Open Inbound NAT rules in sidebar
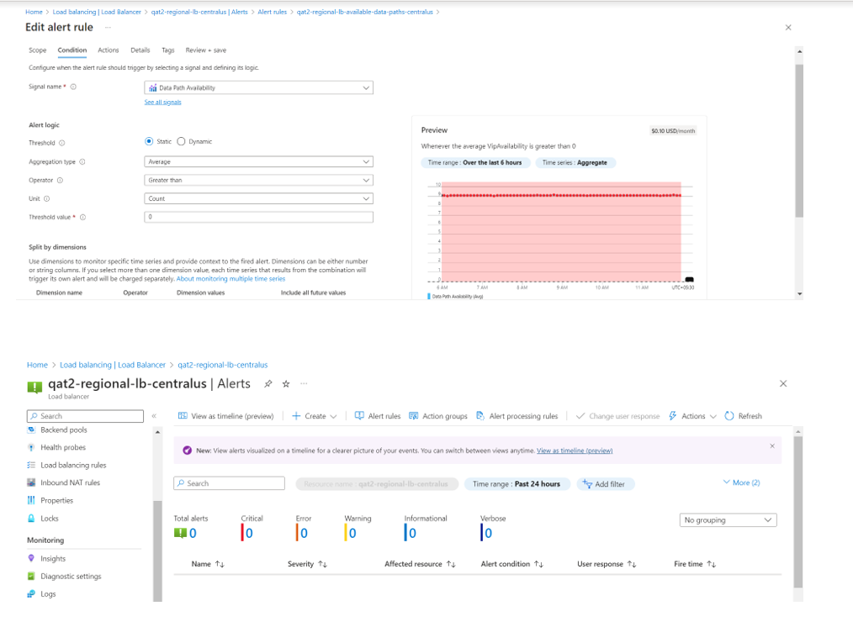Image resolution: width=853 pixels, height=627 pixels. pyautogui.click(x=70, y=482)
